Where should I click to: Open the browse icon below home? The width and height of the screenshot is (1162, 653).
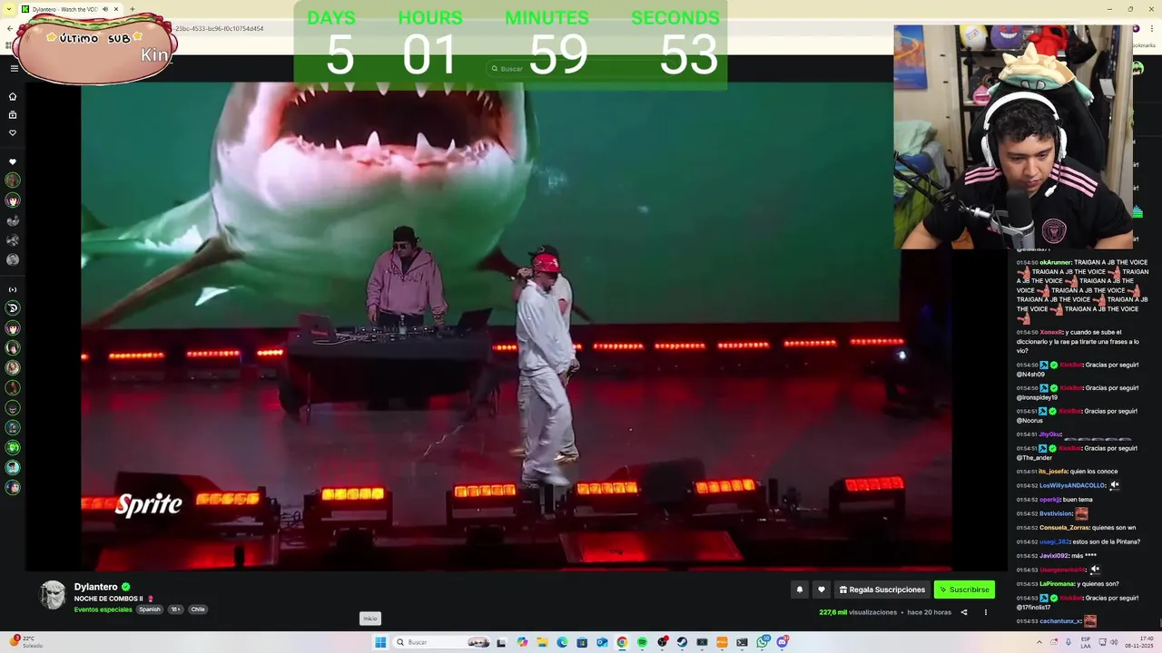(x=13, y=114)
